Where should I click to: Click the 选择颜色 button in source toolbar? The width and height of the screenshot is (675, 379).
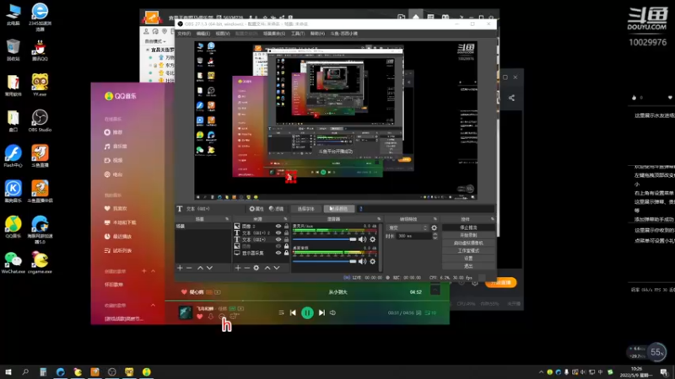[x=339, y=209]
